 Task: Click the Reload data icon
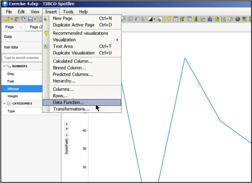24,19
